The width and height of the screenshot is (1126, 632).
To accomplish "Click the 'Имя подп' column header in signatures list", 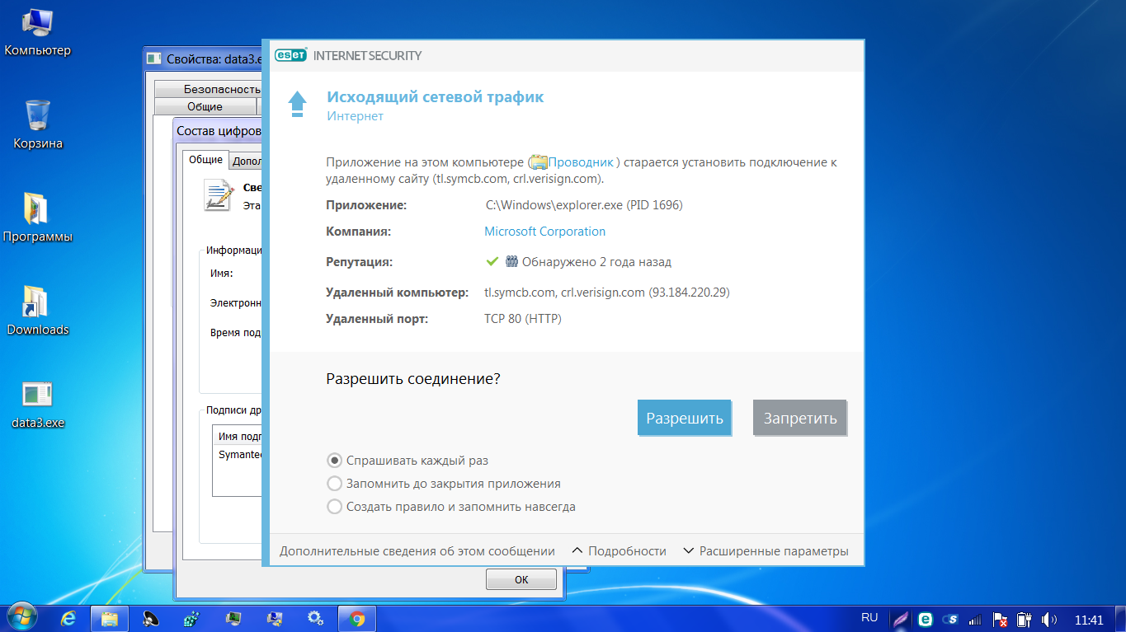I will tap(238, 436).
